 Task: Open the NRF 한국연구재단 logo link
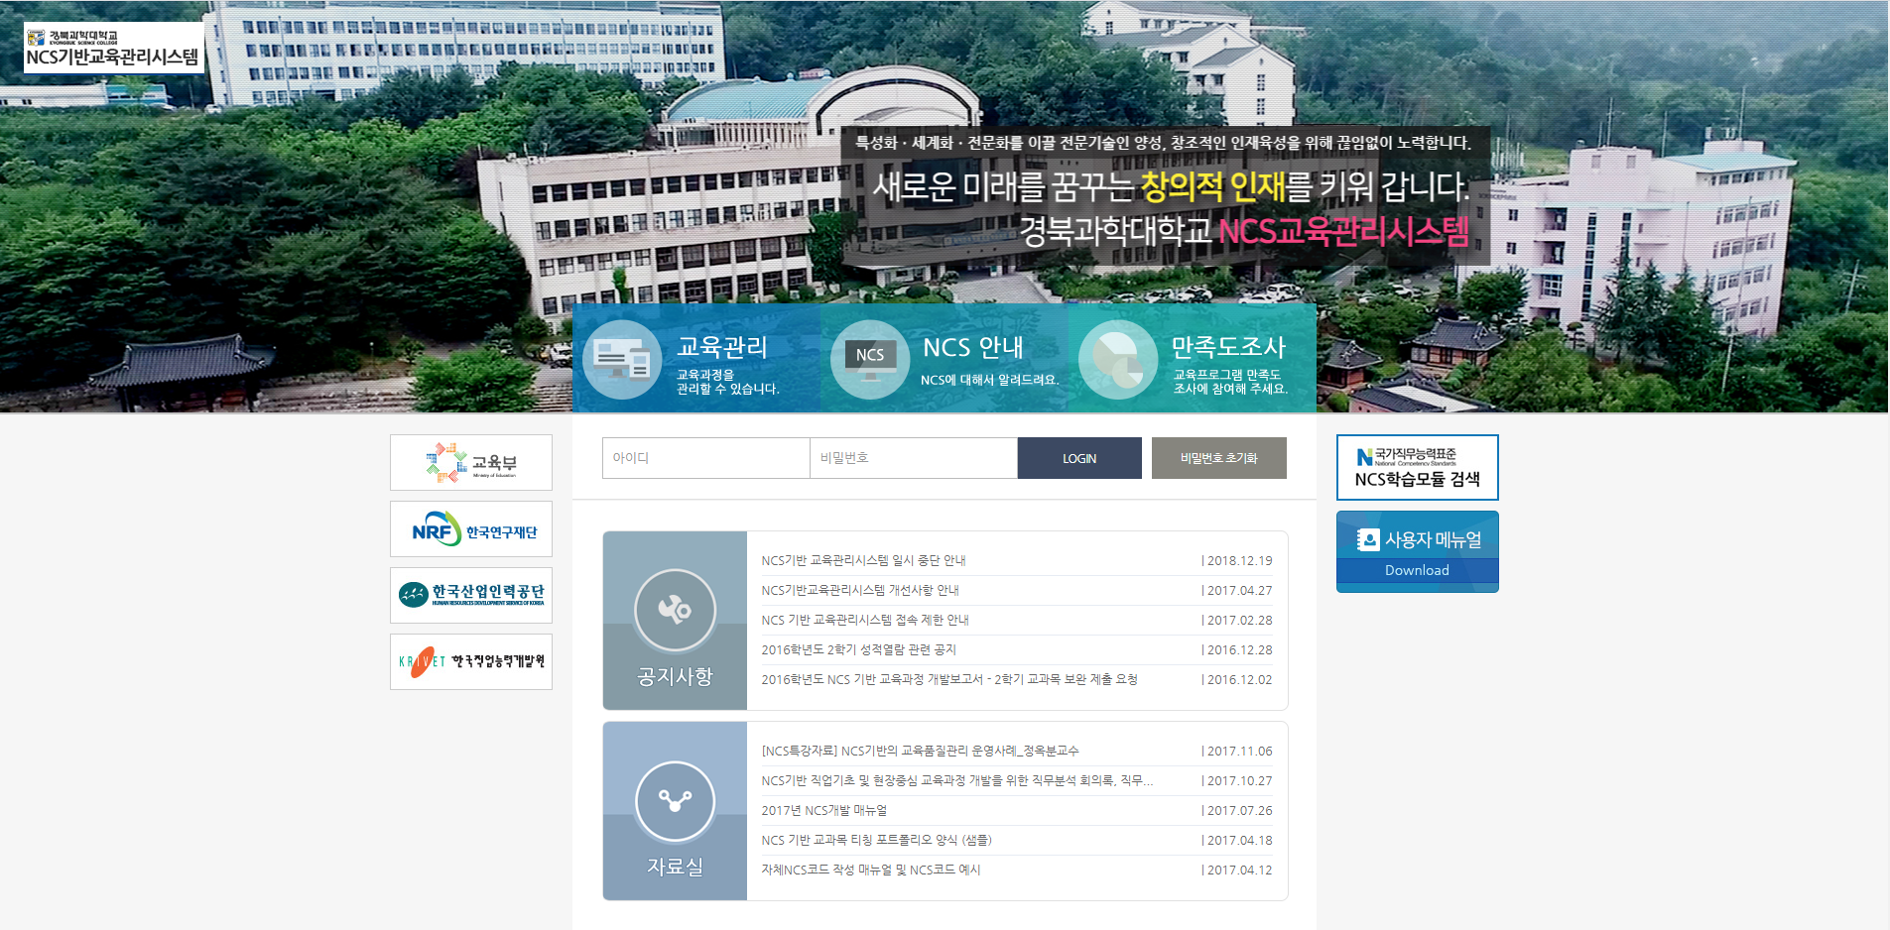click(x=471, y=529)
